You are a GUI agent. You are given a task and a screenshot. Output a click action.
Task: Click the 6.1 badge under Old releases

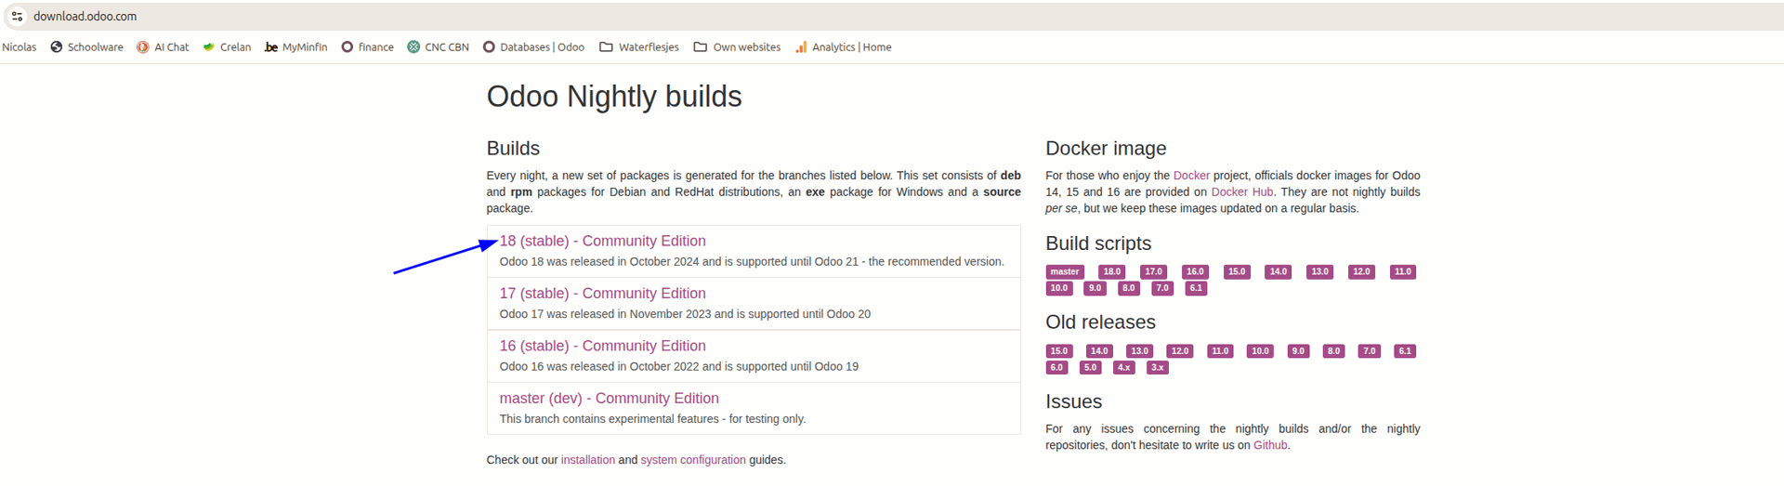coord(1405,351)
